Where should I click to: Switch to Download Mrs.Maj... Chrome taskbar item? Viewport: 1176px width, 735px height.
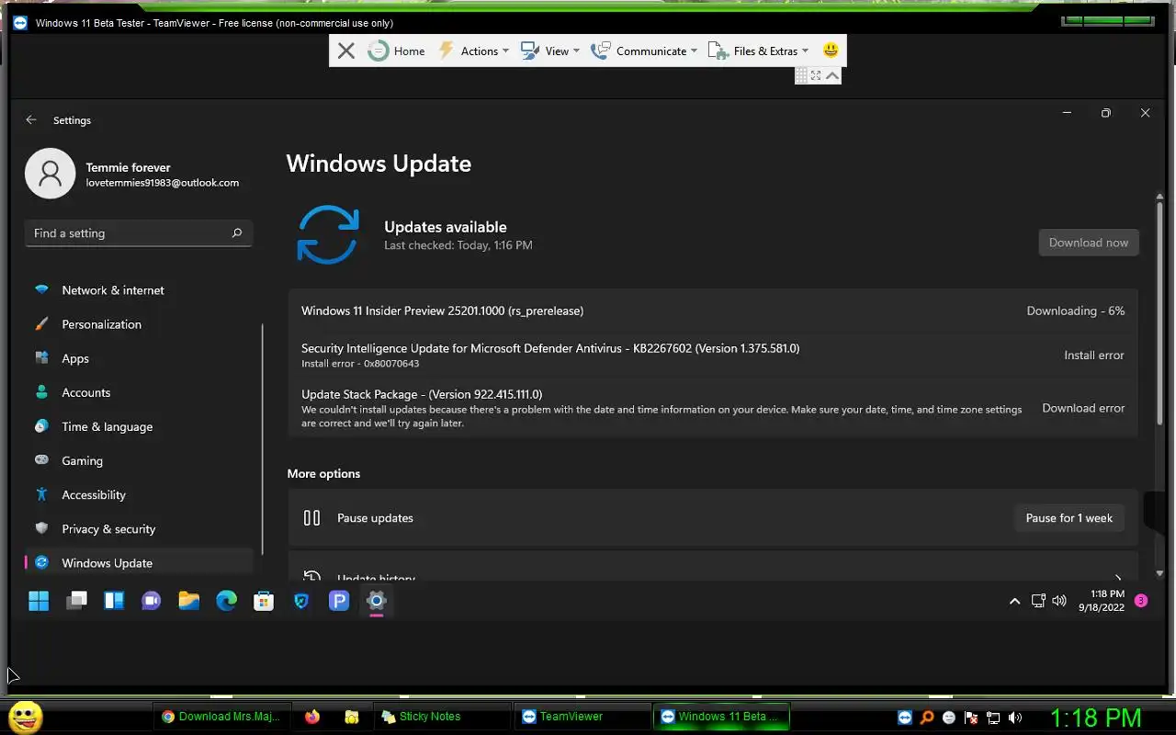point(220,717)
